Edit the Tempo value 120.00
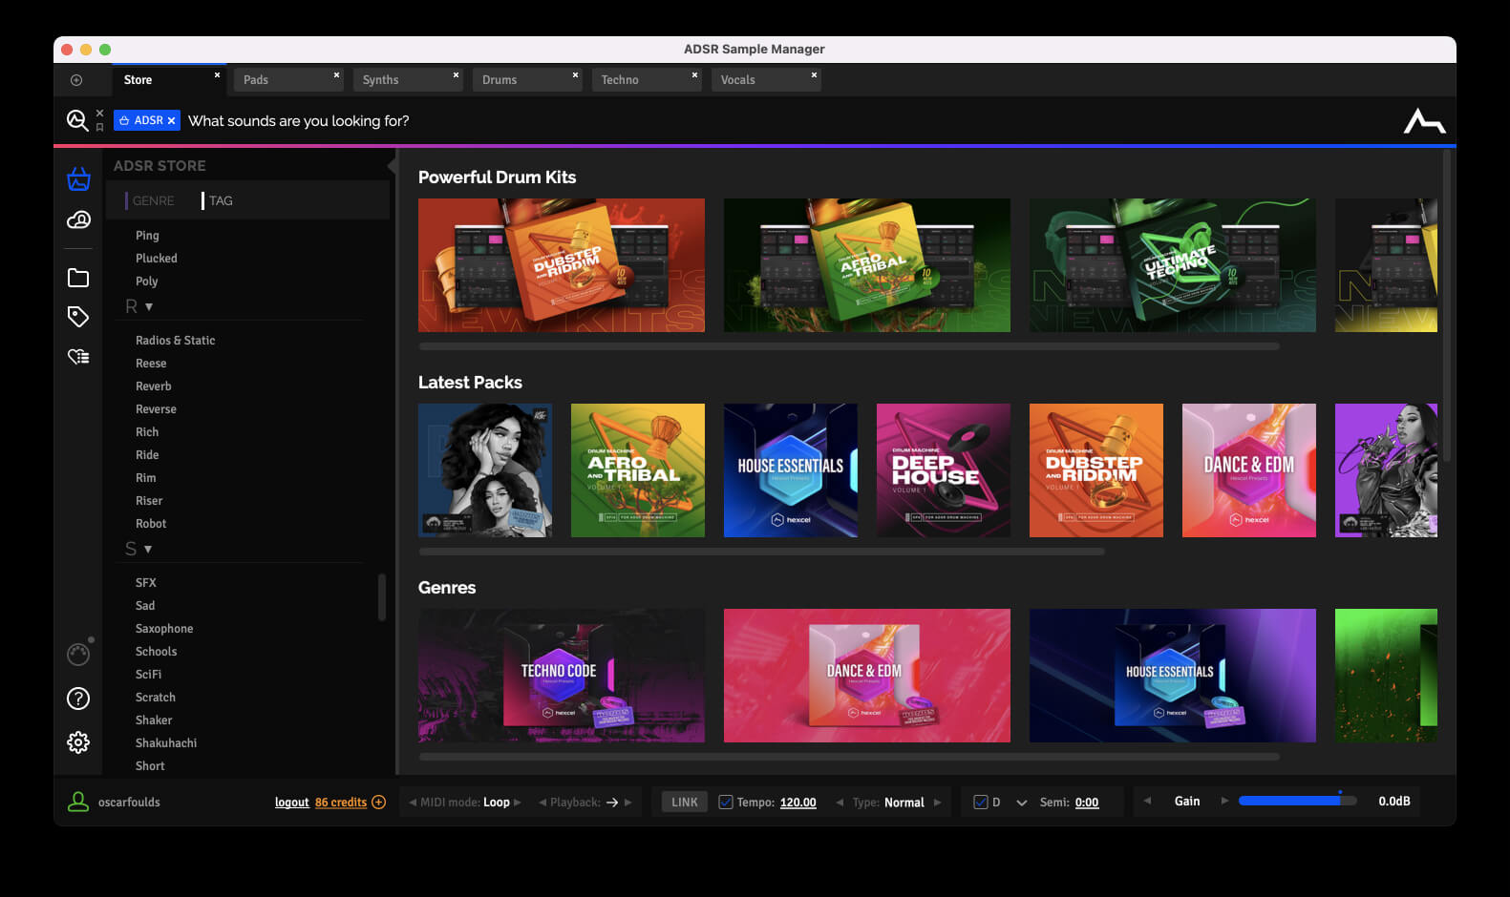The image size is (1510, 897). [x=798, y=803]
